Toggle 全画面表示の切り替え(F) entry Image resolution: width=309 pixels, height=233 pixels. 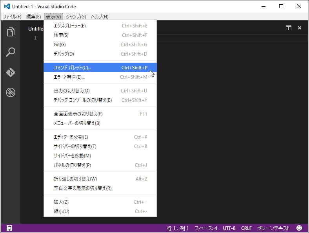tap(100, 114)
